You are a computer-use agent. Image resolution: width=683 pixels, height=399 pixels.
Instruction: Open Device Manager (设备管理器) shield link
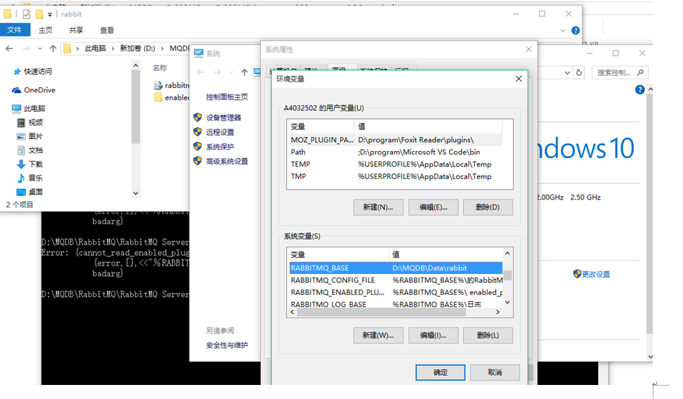(217, 117)
